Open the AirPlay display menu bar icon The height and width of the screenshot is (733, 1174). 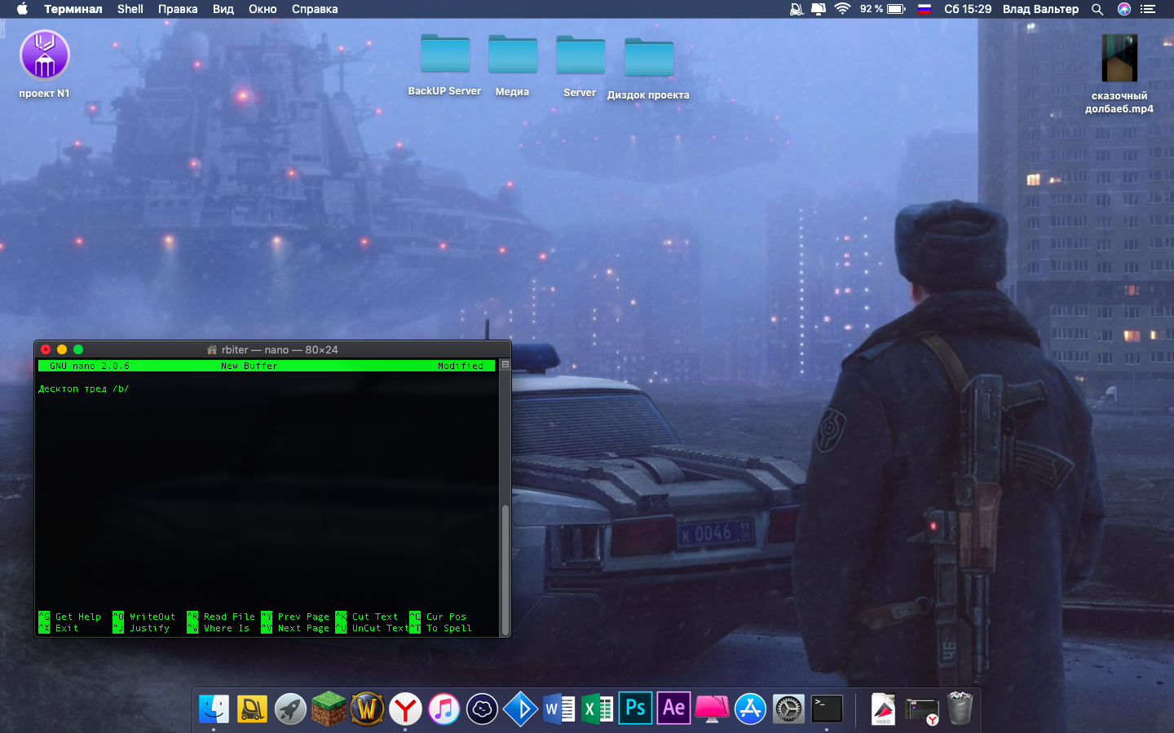819,9
